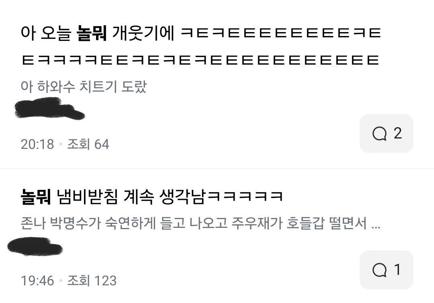
Task: Click the second title line of ㅌㅋ laughter characters
Action: (x=200, y=60)
